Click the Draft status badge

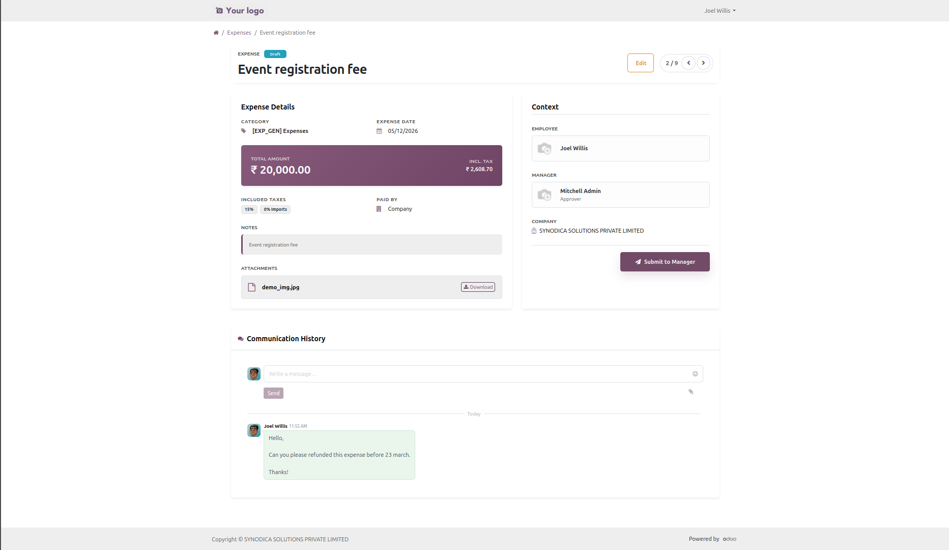(x=275, y=54)
